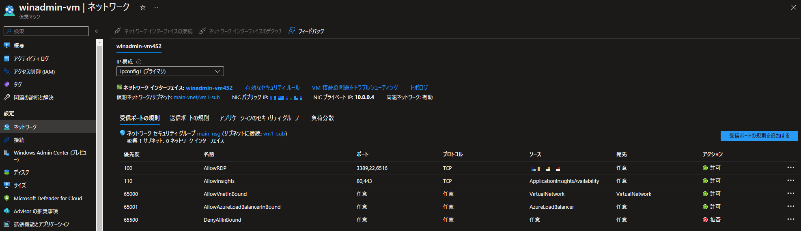801x231 pixels.
Task: Click the Windows Admin Center icon
Action: pyautogui.click(x=6, y=153)
